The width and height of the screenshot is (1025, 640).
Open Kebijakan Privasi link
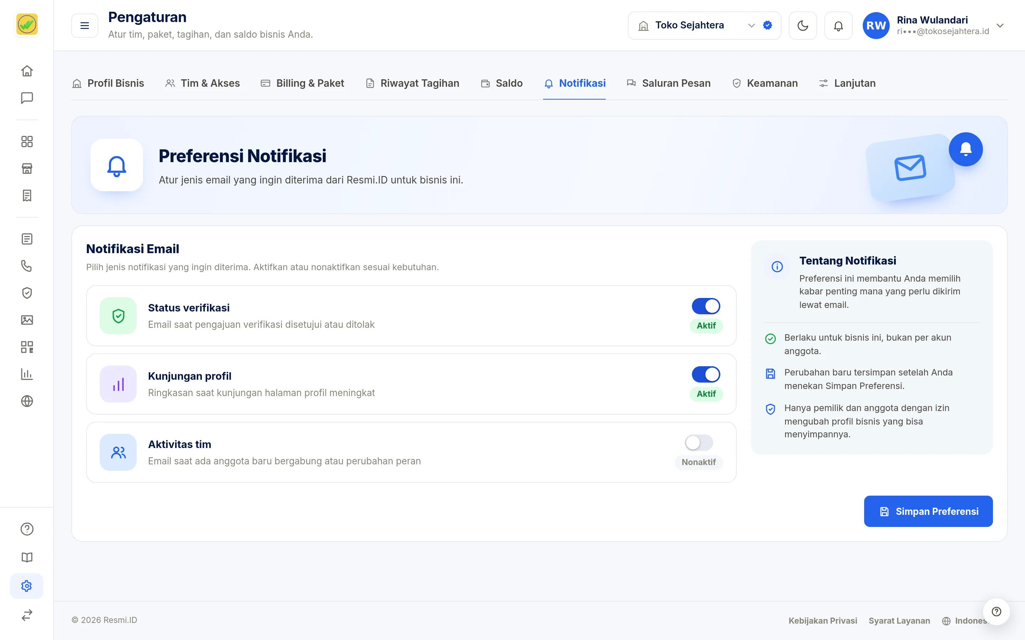coord(822,620)
